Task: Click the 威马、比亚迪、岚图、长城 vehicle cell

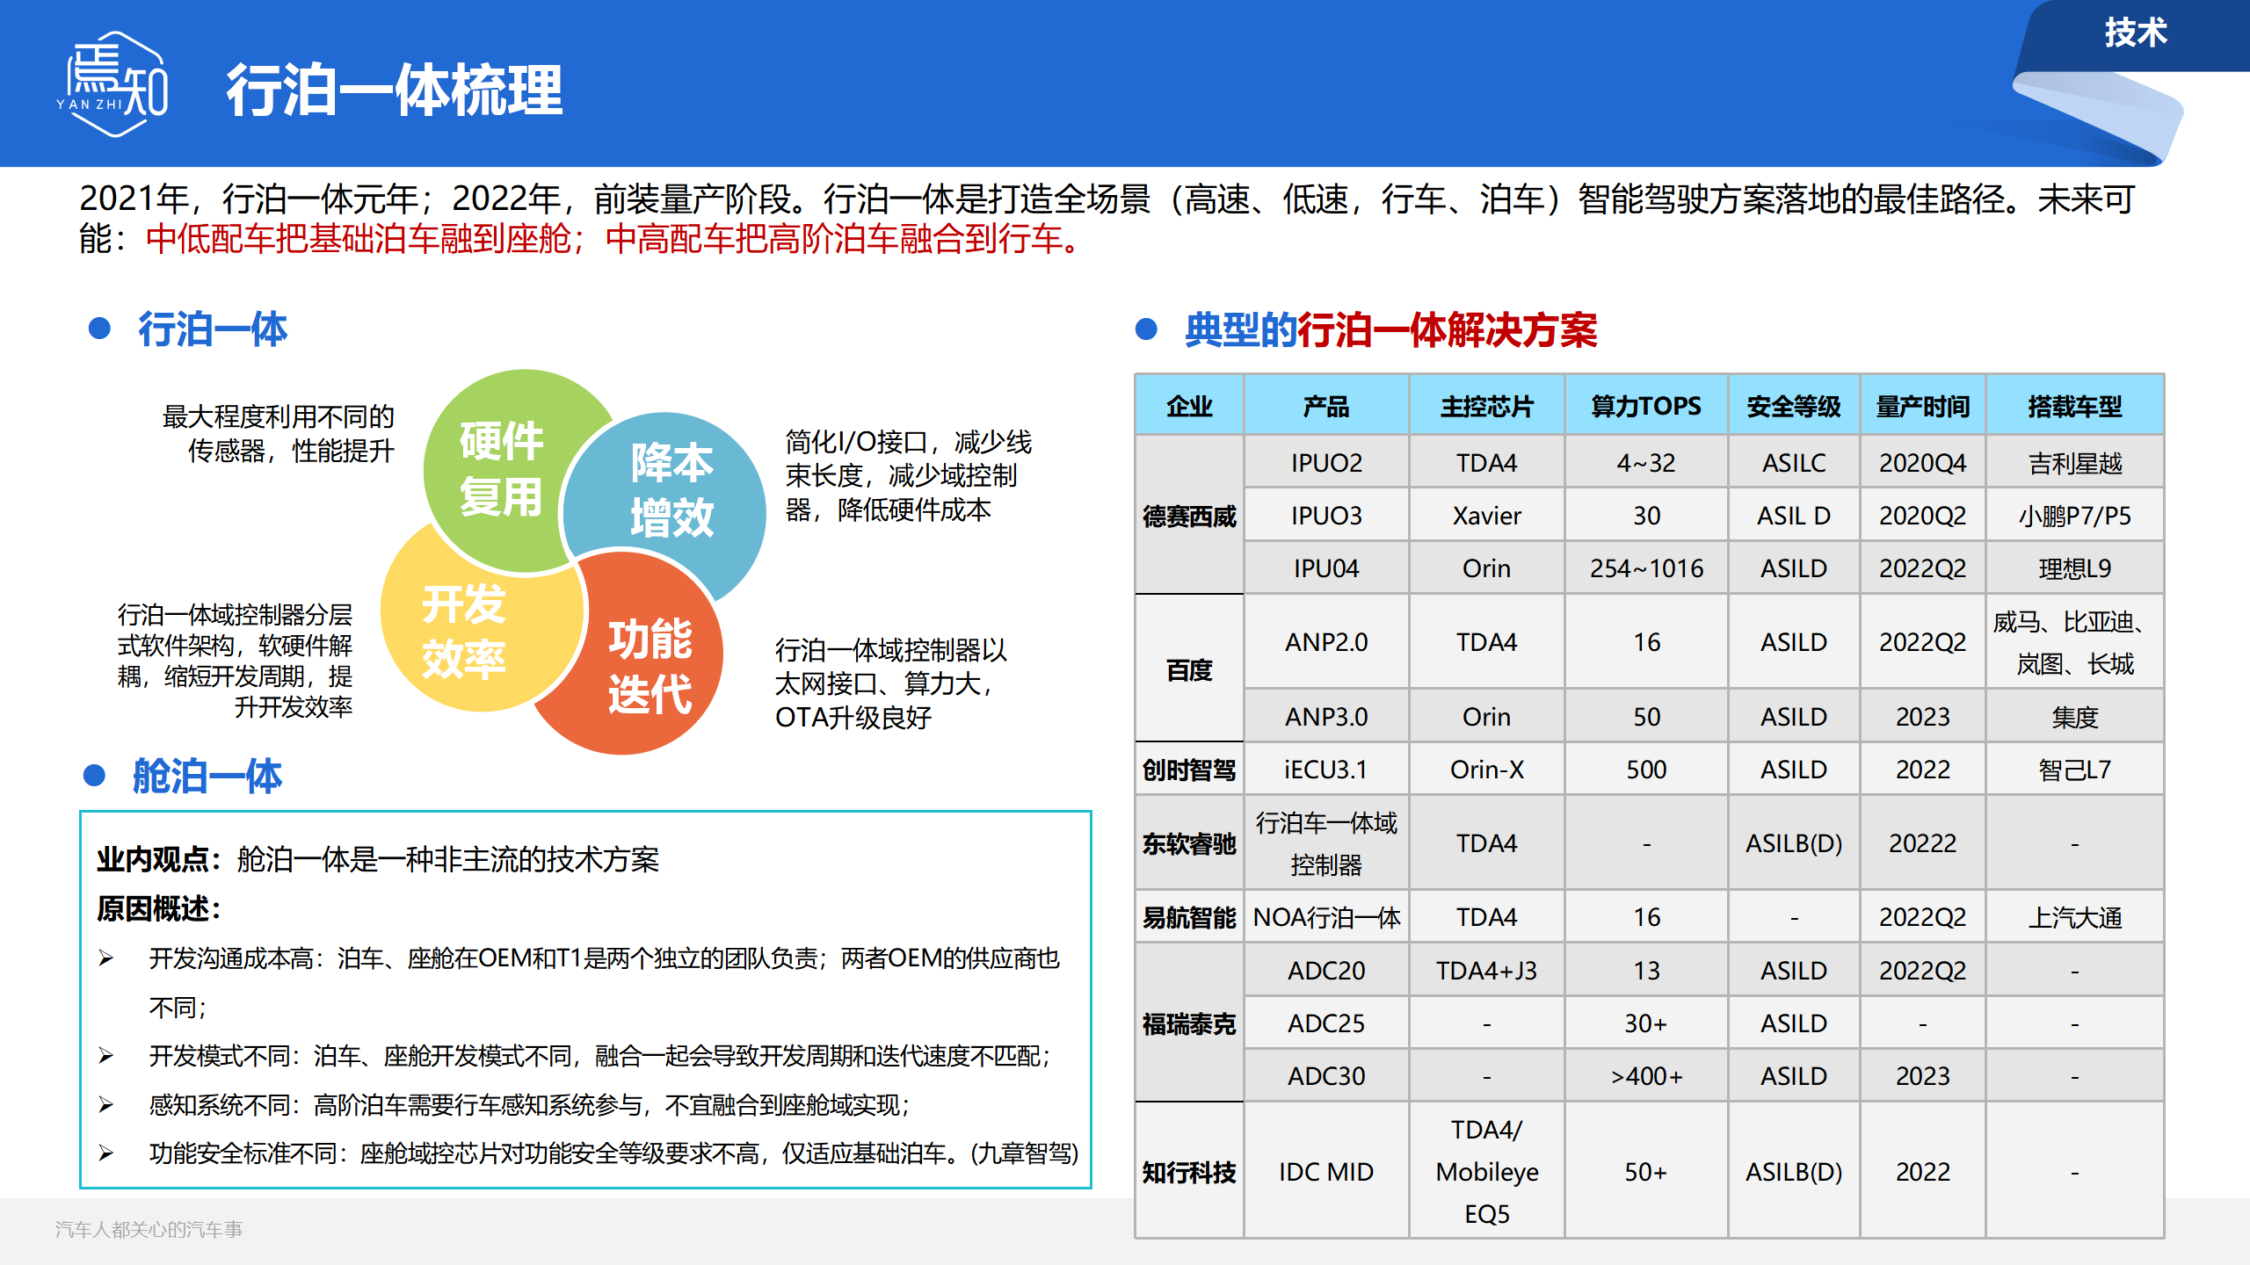Action: [x=2075, y=642]
